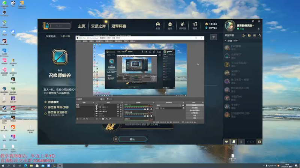
Task: Click the plus icon under OBS sources list
Action: [97, 119]
